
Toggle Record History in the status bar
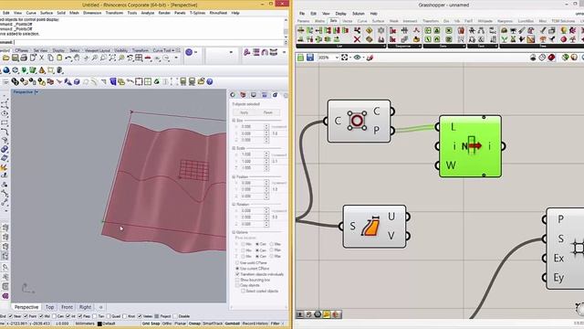click(255, 324)
